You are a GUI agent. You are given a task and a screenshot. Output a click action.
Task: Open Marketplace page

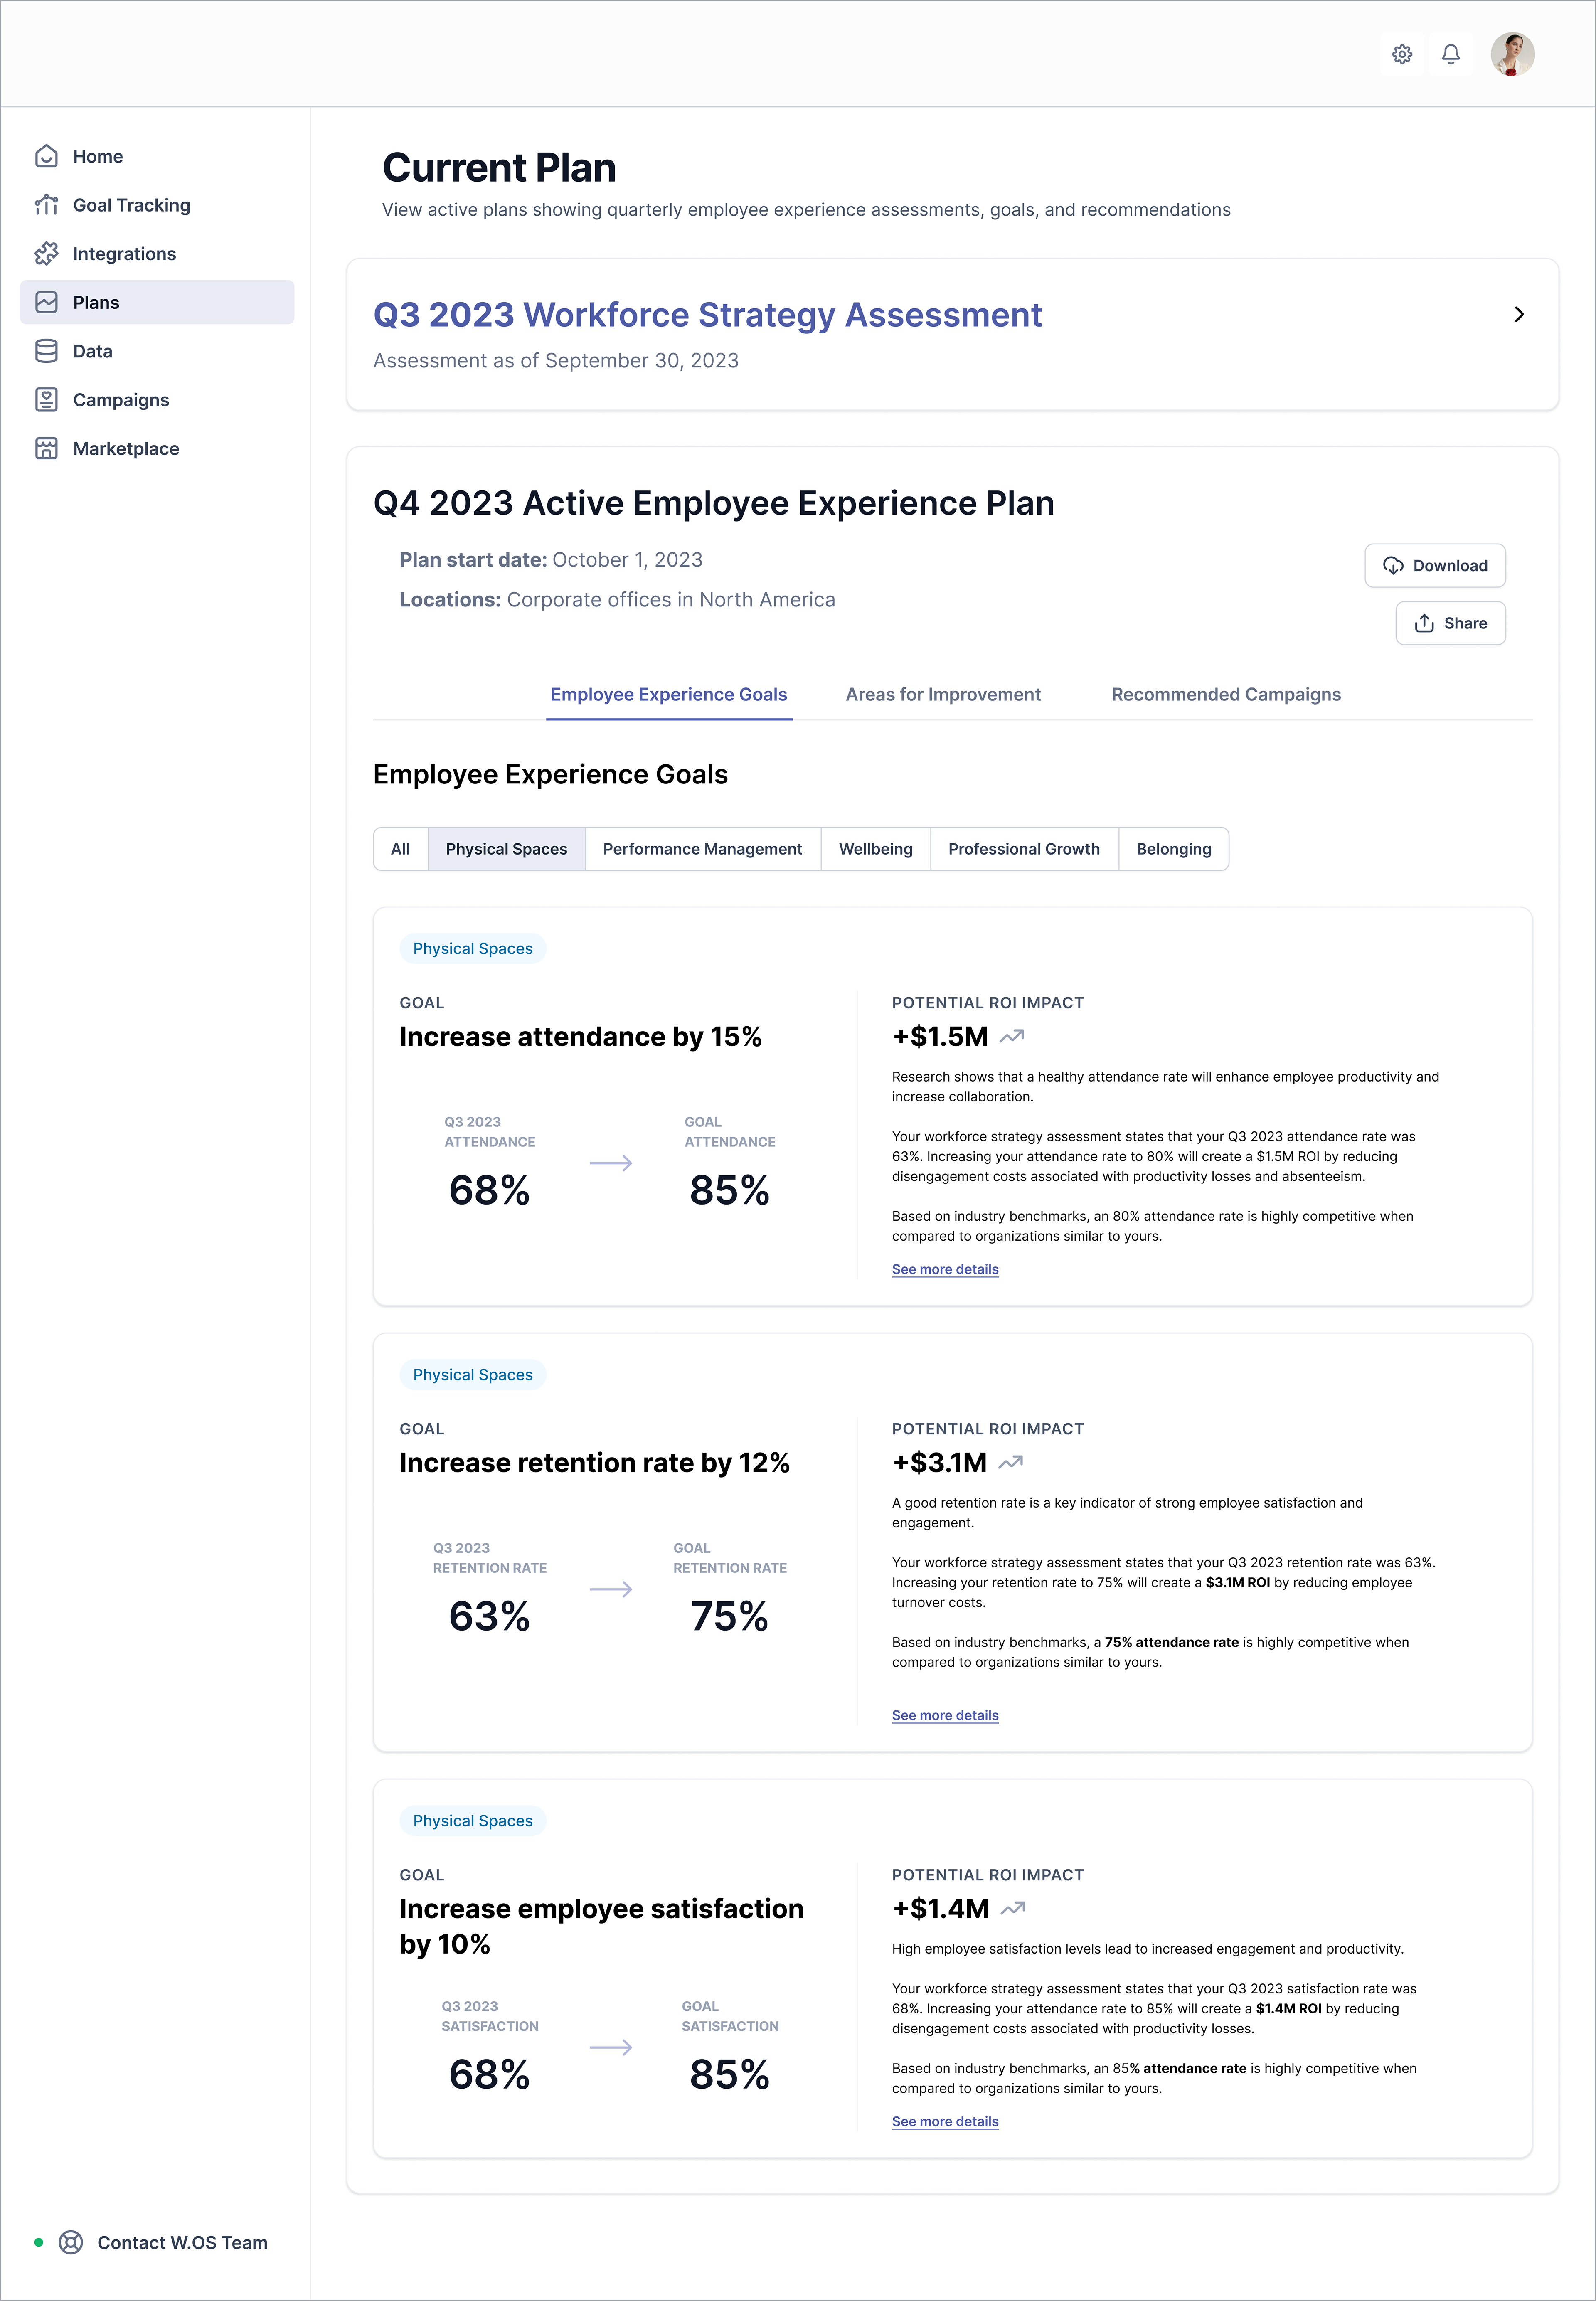pyautogui.click(x=157, y=448)
